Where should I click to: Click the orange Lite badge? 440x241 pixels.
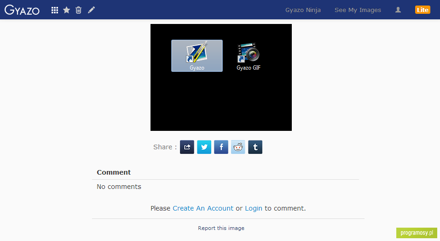[x=423, y=10]
